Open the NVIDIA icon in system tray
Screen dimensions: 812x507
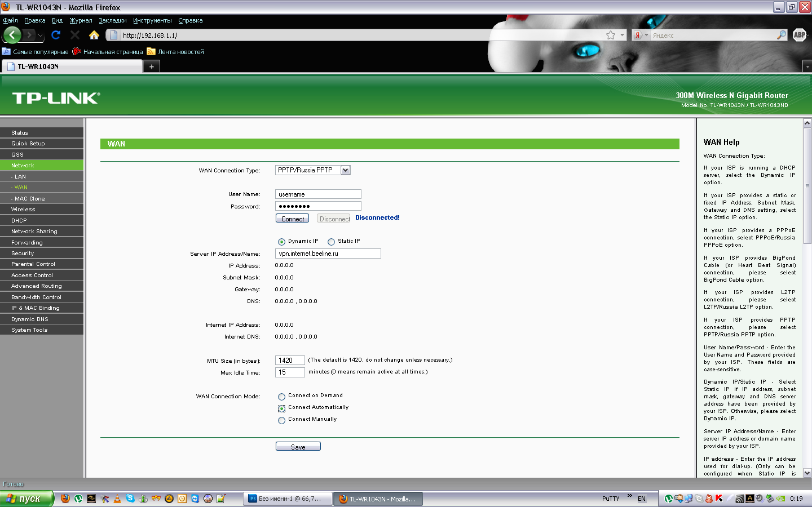[x=780, y=499]
